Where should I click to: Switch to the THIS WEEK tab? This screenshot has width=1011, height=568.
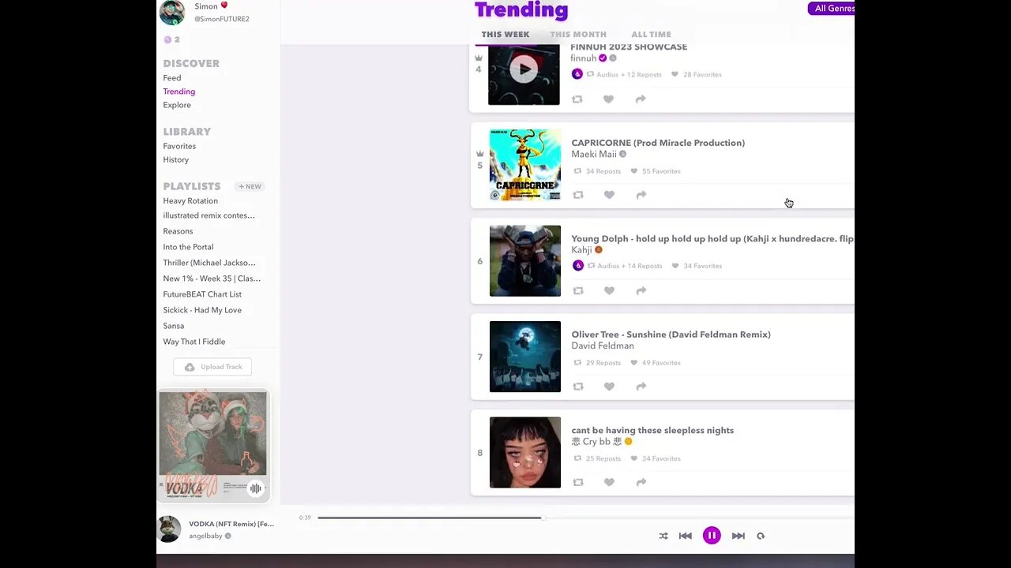pos(505,35)
